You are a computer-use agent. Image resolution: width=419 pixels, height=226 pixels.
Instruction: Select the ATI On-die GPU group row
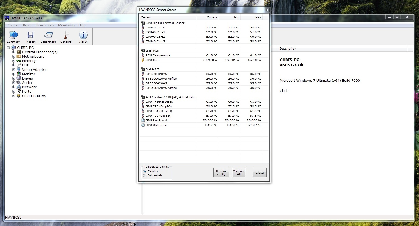(204, 97)
